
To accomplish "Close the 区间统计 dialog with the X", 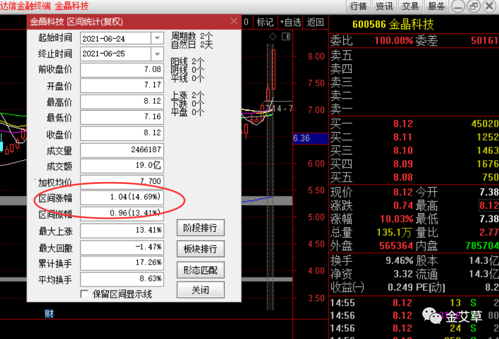I will click(x=234, y=21).
